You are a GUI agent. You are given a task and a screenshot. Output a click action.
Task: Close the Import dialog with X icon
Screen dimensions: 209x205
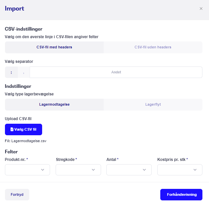(x=201, y=9)
